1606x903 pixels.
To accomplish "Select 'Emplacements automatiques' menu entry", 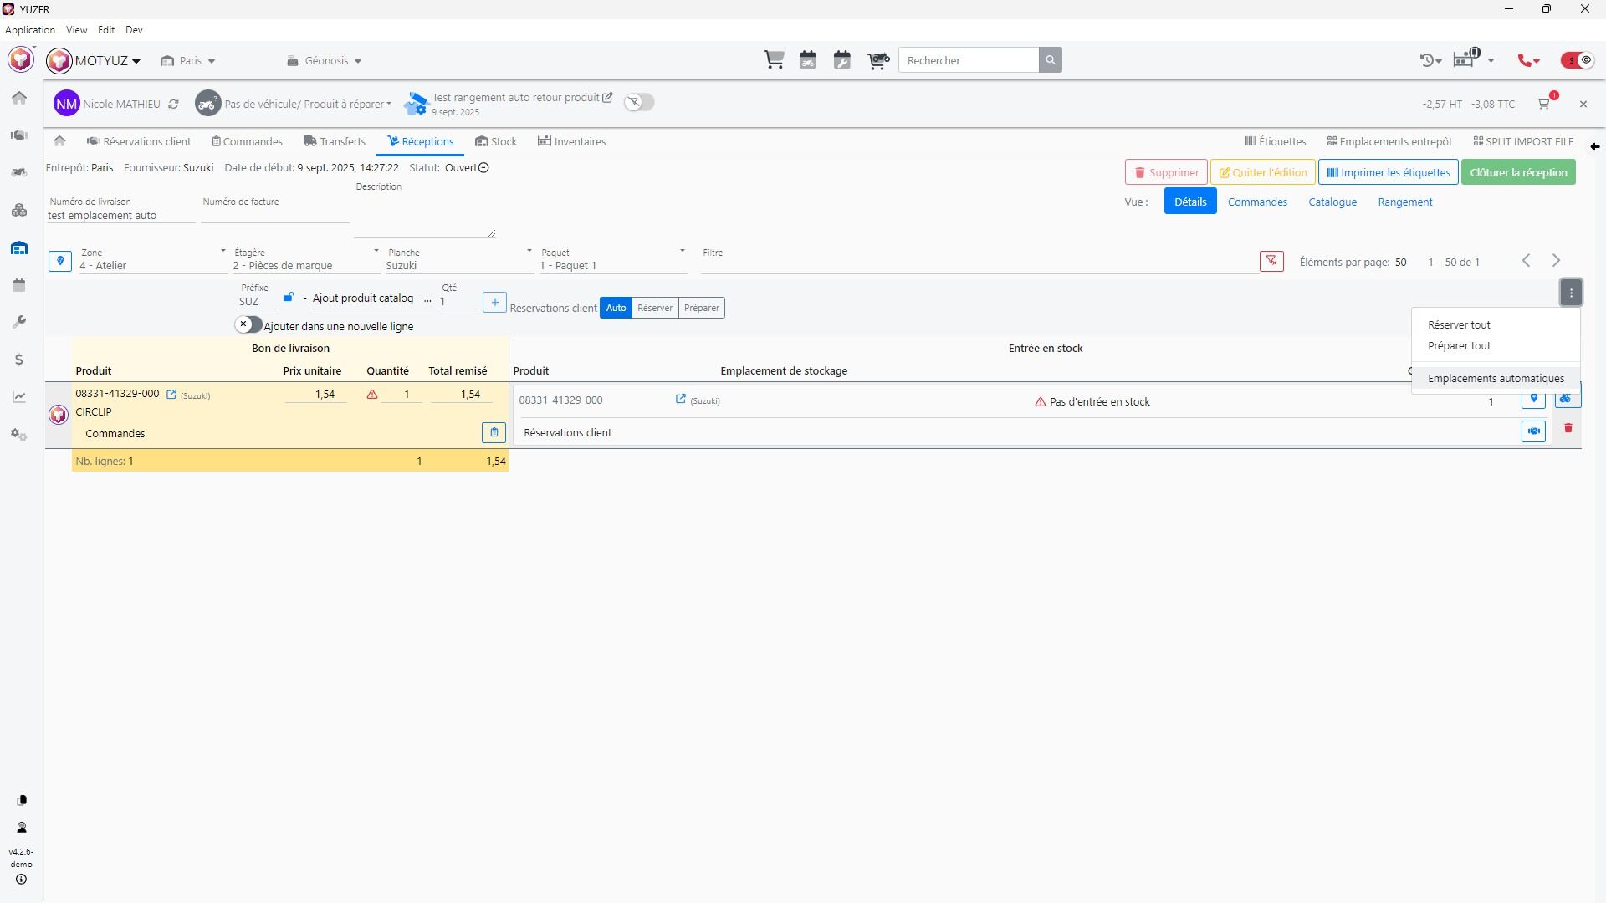I will click(x=1495, y=378).
